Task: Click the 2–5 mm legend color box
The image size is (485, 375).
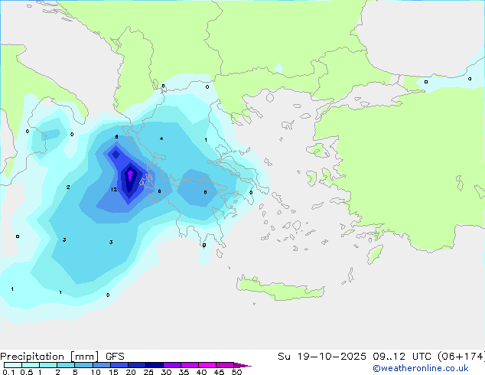Action: (x=66, y=365)
